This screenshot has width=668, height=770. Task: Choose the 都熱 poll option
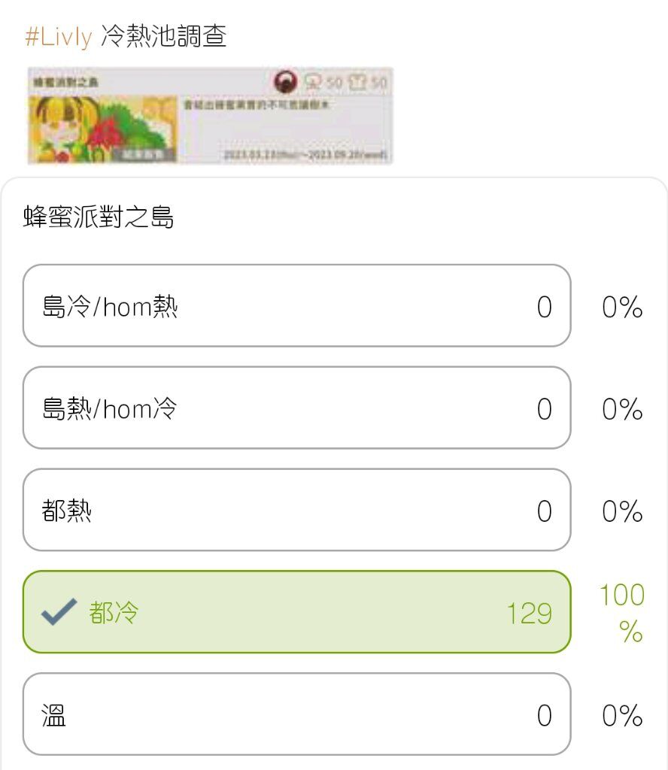click(x=296, y=510)
